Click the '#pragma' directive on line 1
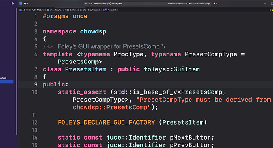This screenshot has height=148, width=273. (55, 16)
